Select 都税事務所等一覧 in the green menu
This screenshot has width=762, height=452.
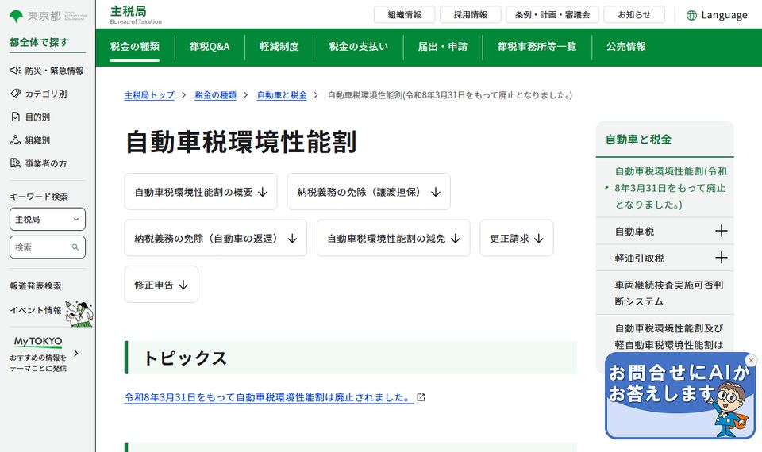pos(537,47)
